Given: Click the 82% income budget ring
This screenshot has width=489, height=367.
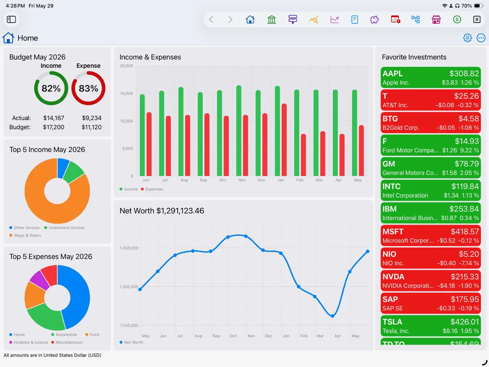Looking at the screenshot, I should (51, 88).
